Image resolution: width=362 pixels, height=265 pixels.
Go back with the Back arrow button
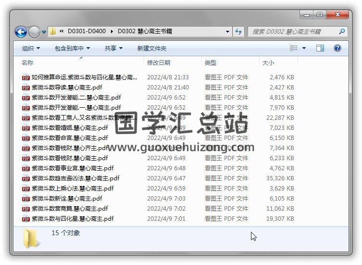coord(21,32)
